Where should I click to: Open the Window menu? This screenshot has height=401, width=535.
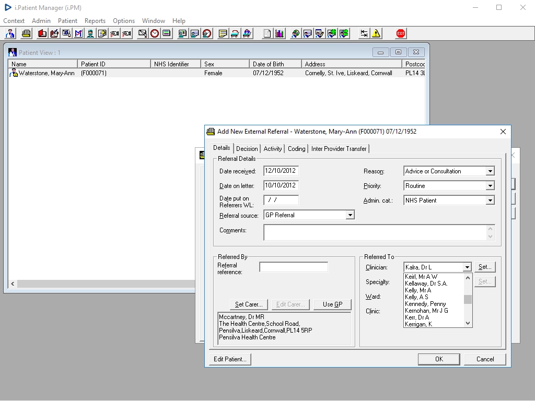point(154,21)
